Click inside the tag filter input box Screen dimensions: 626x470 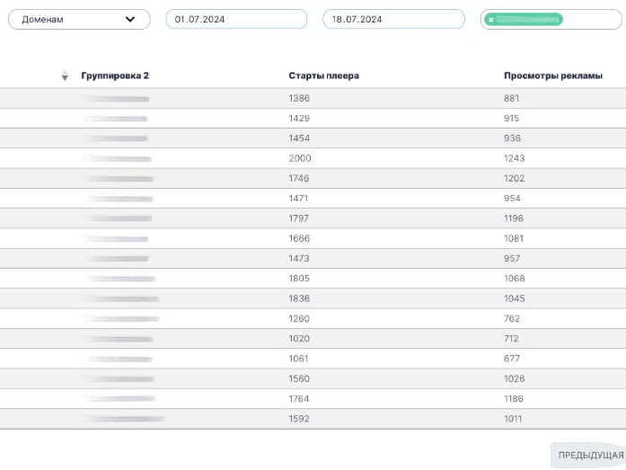[x=591, y=19]
